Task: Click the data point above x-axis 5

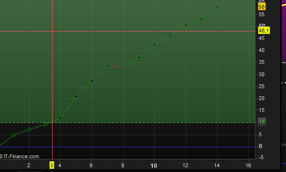Action: (76, 96)
